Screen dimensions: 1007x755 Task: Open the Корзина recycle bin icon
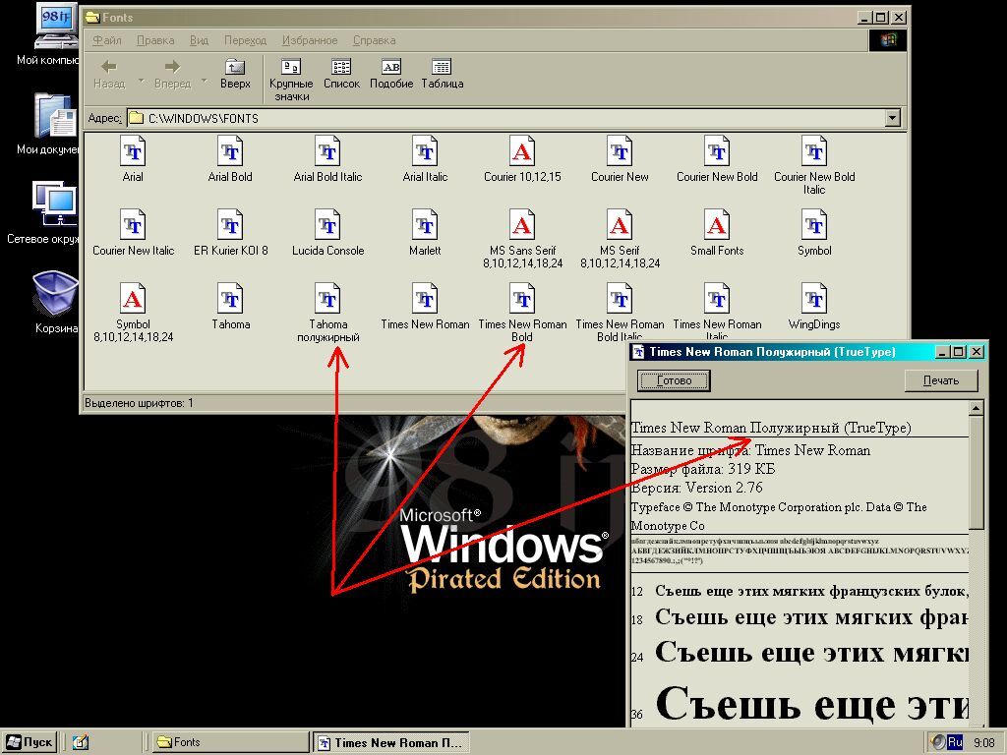pos(55,302)
